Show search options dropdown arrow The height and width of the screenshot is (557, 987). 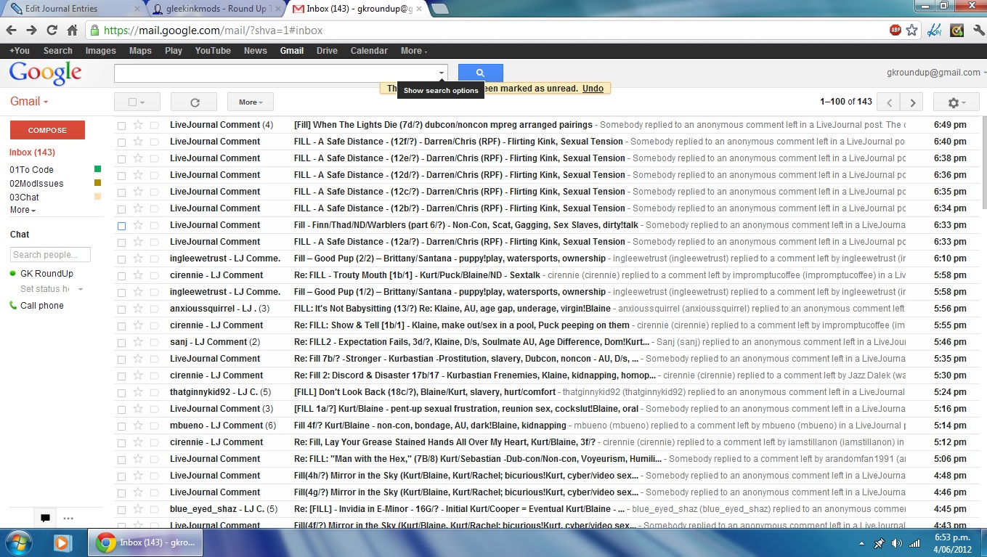click(x=442, y=73)
